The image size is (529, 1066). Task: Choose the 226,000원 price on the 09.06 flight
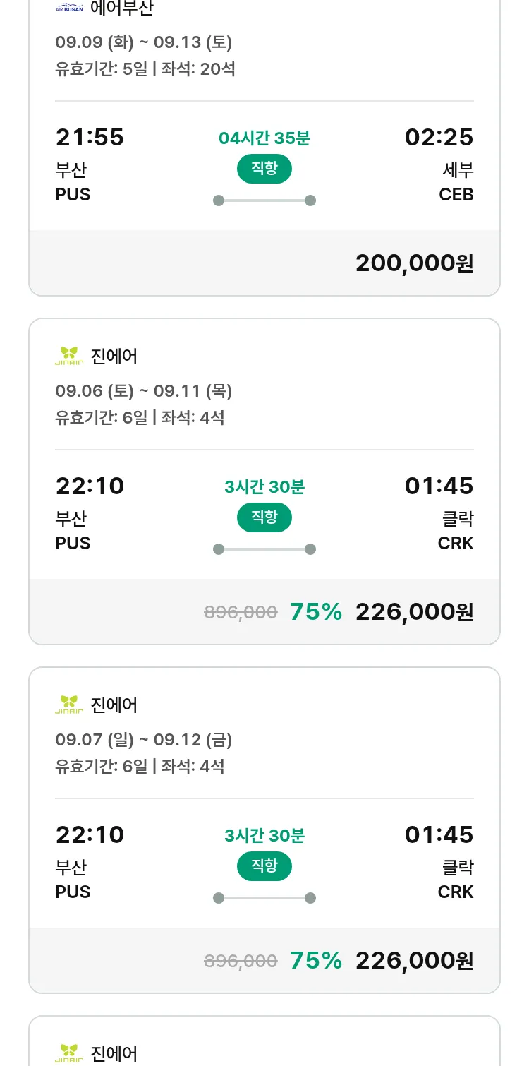pos(414,612)
